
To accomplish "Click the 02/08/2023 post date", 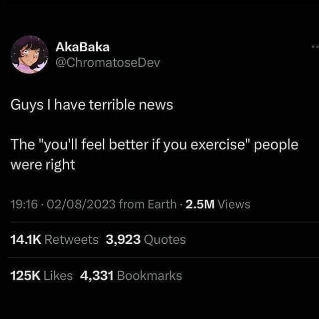I will tap(81, 204).
